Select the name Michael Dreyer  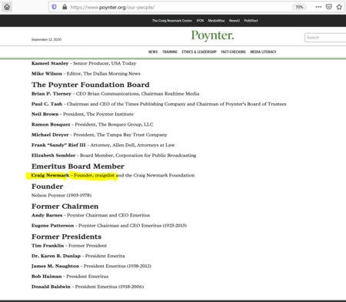[50, 135]
